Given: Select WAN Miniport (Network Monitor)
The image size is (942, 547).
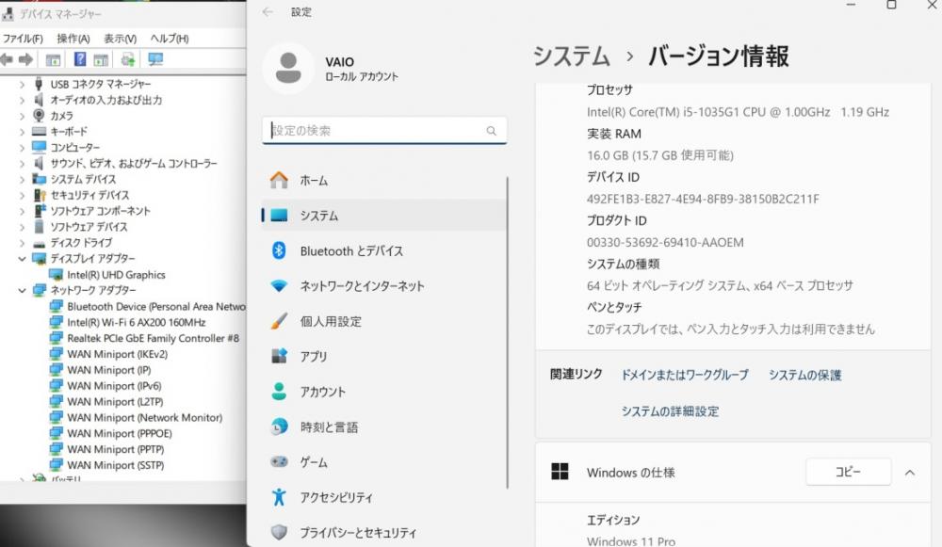Looking at the screenshot, I should (145, 418).
